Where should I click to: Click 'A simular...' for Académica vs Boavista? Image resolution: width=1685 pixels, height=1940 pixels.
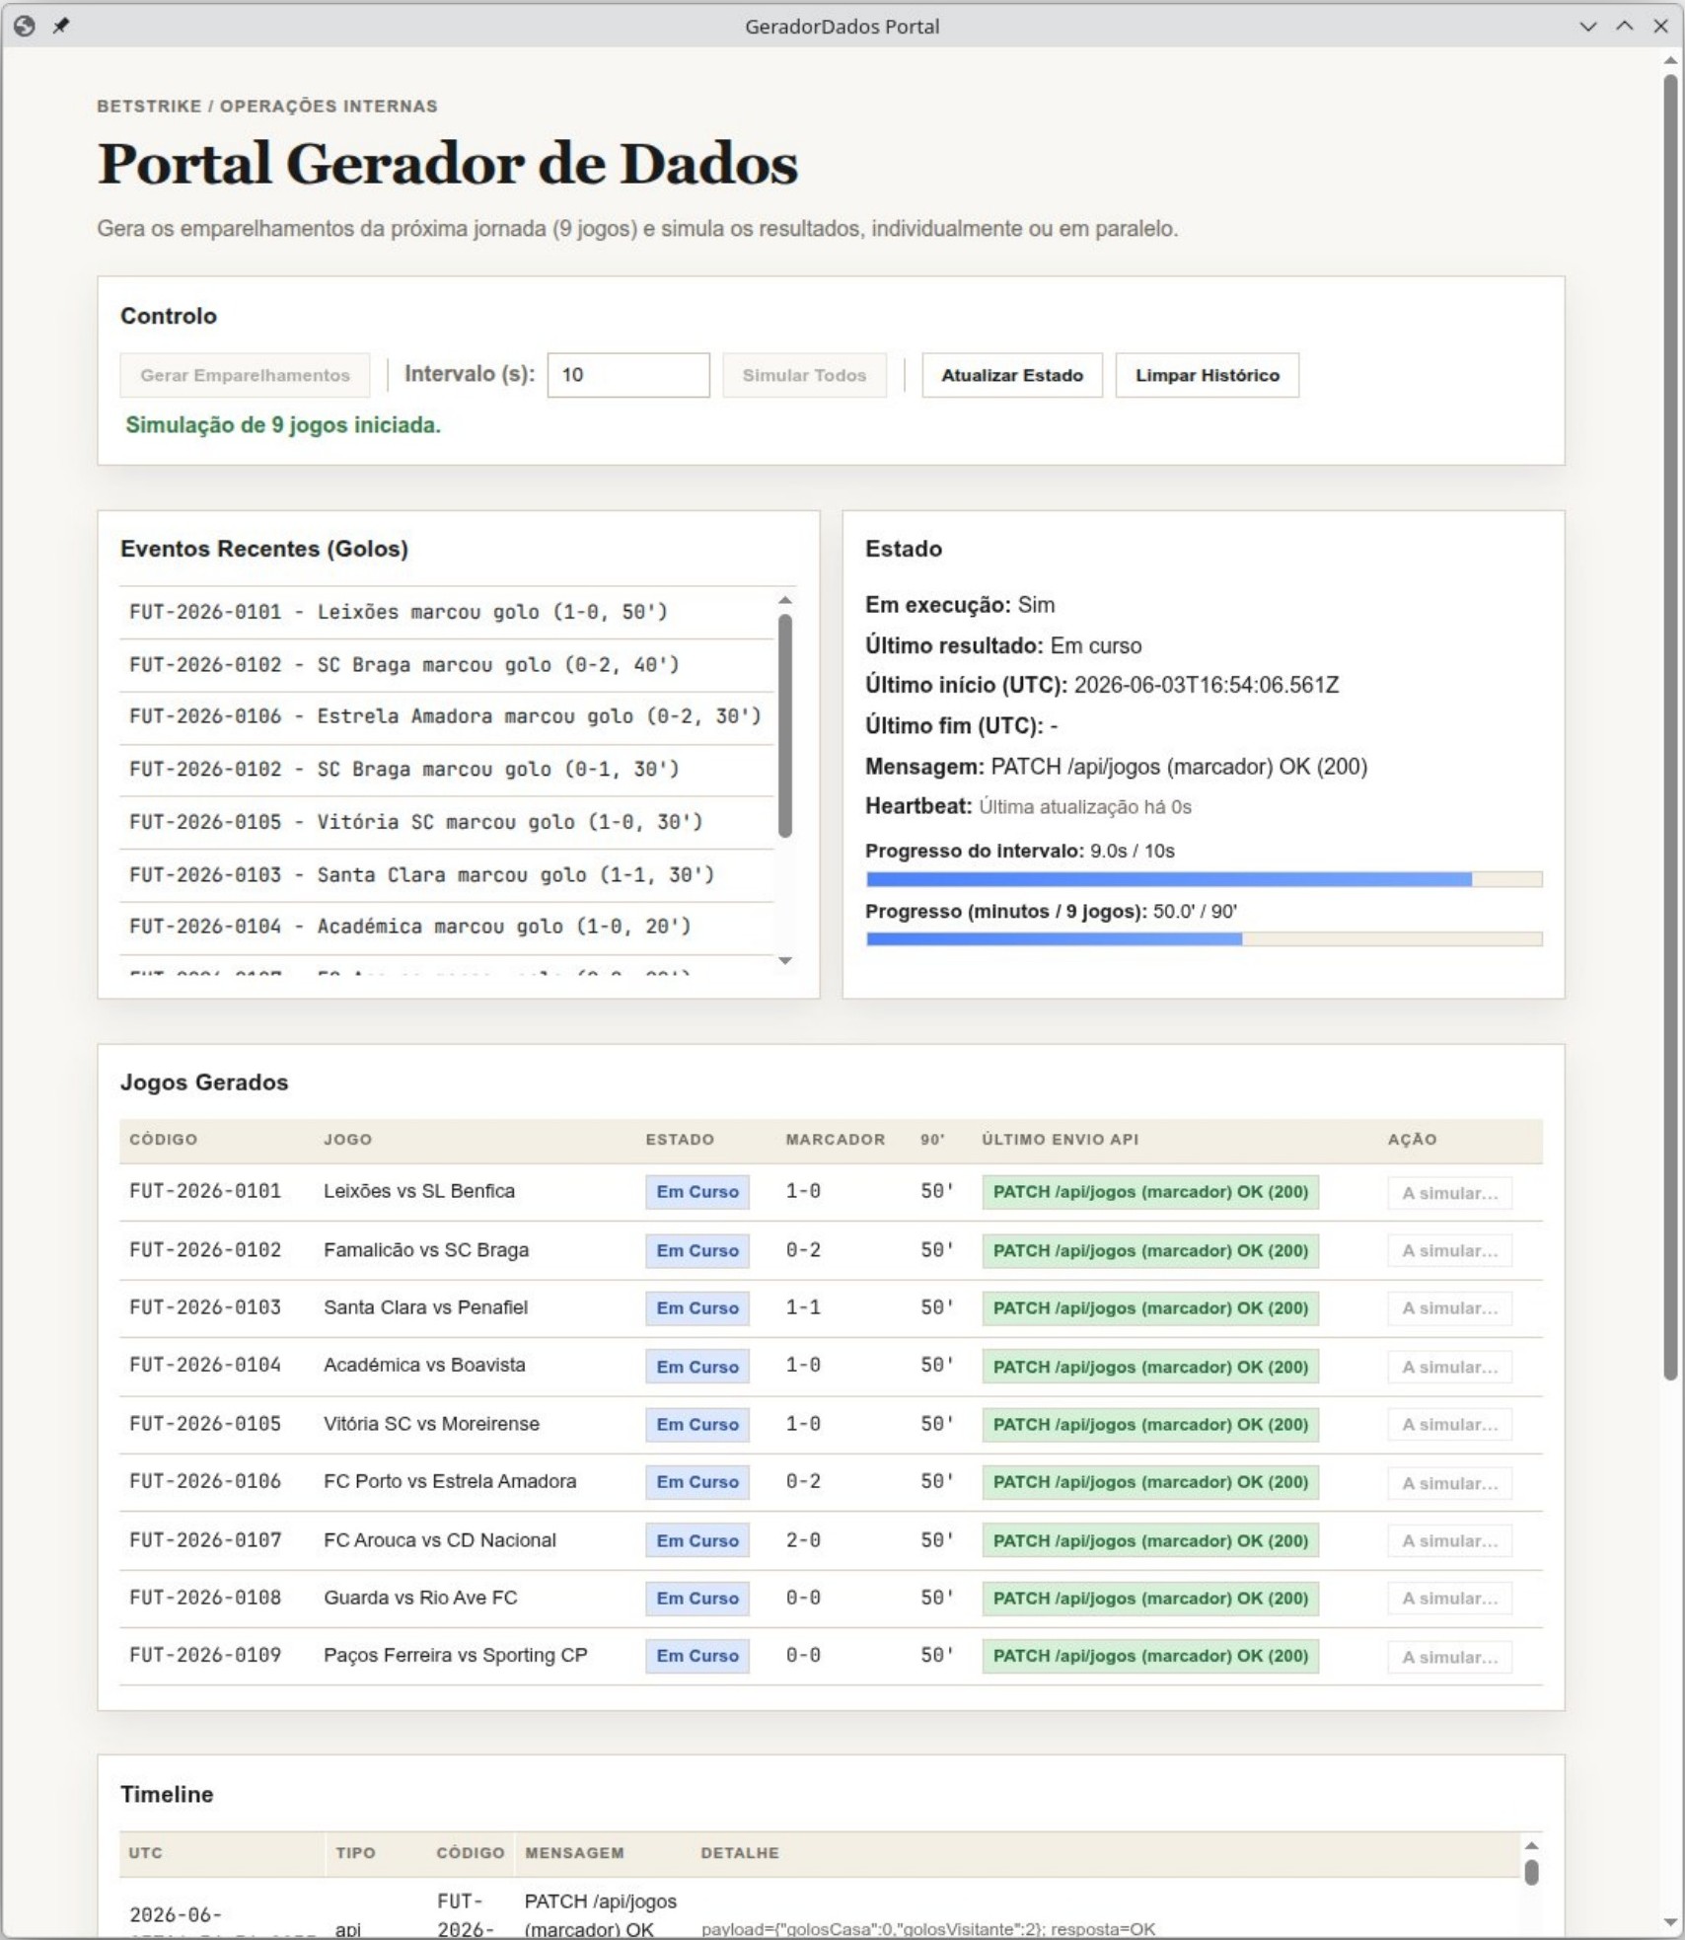(1449, 1367)
